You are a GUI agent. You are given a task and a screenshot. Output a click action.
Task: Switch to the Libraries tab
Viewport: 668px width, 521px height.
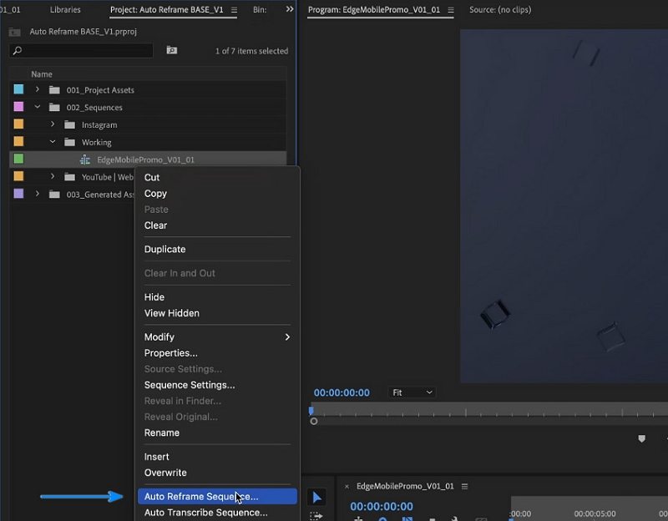67,10
